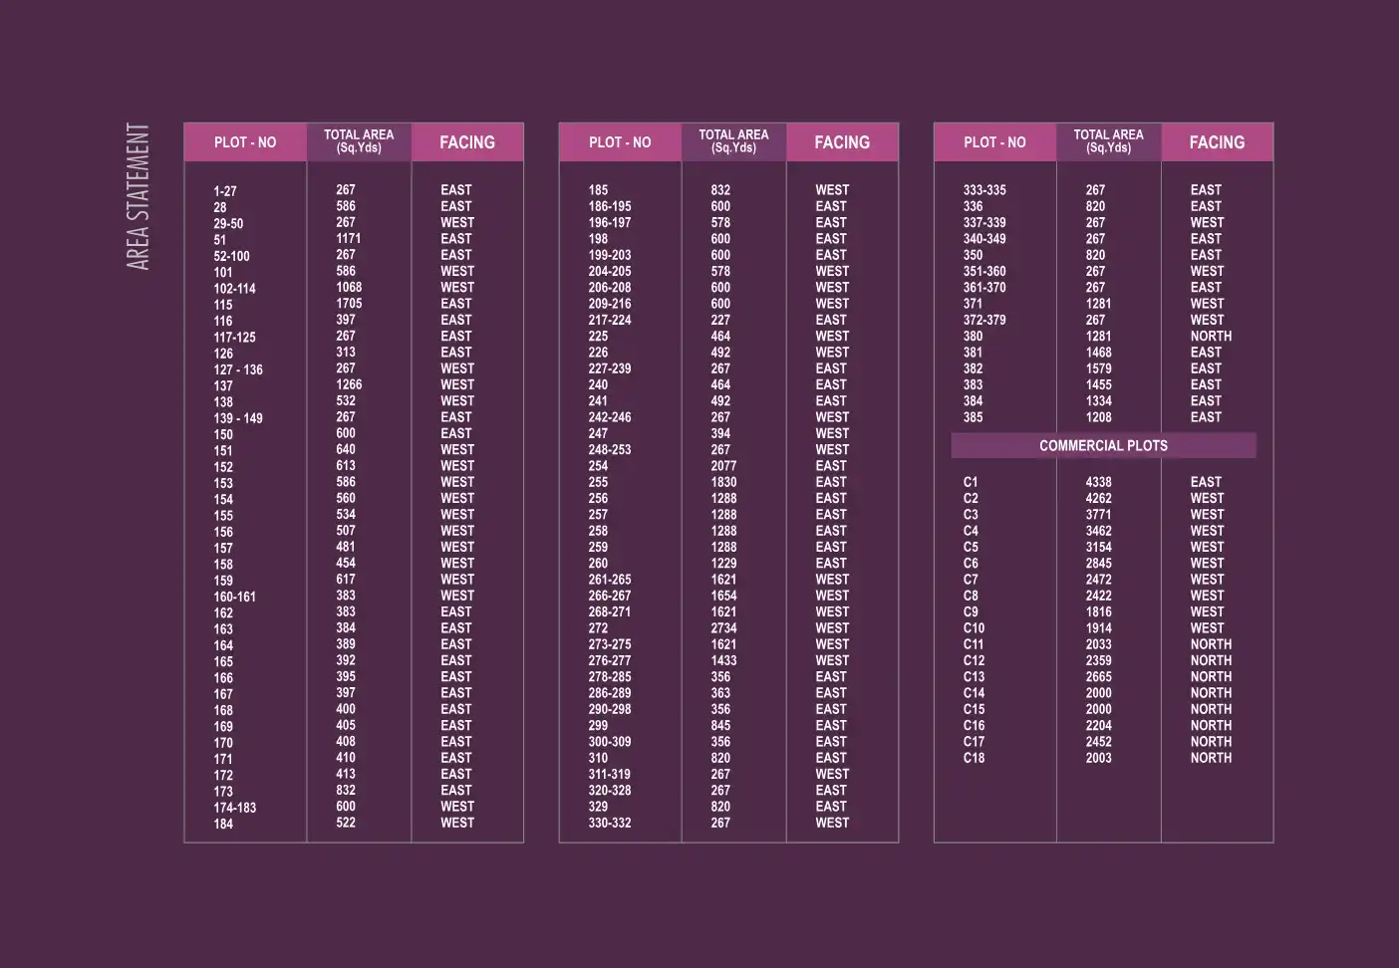Click the area value 2734

pos(723,628)
